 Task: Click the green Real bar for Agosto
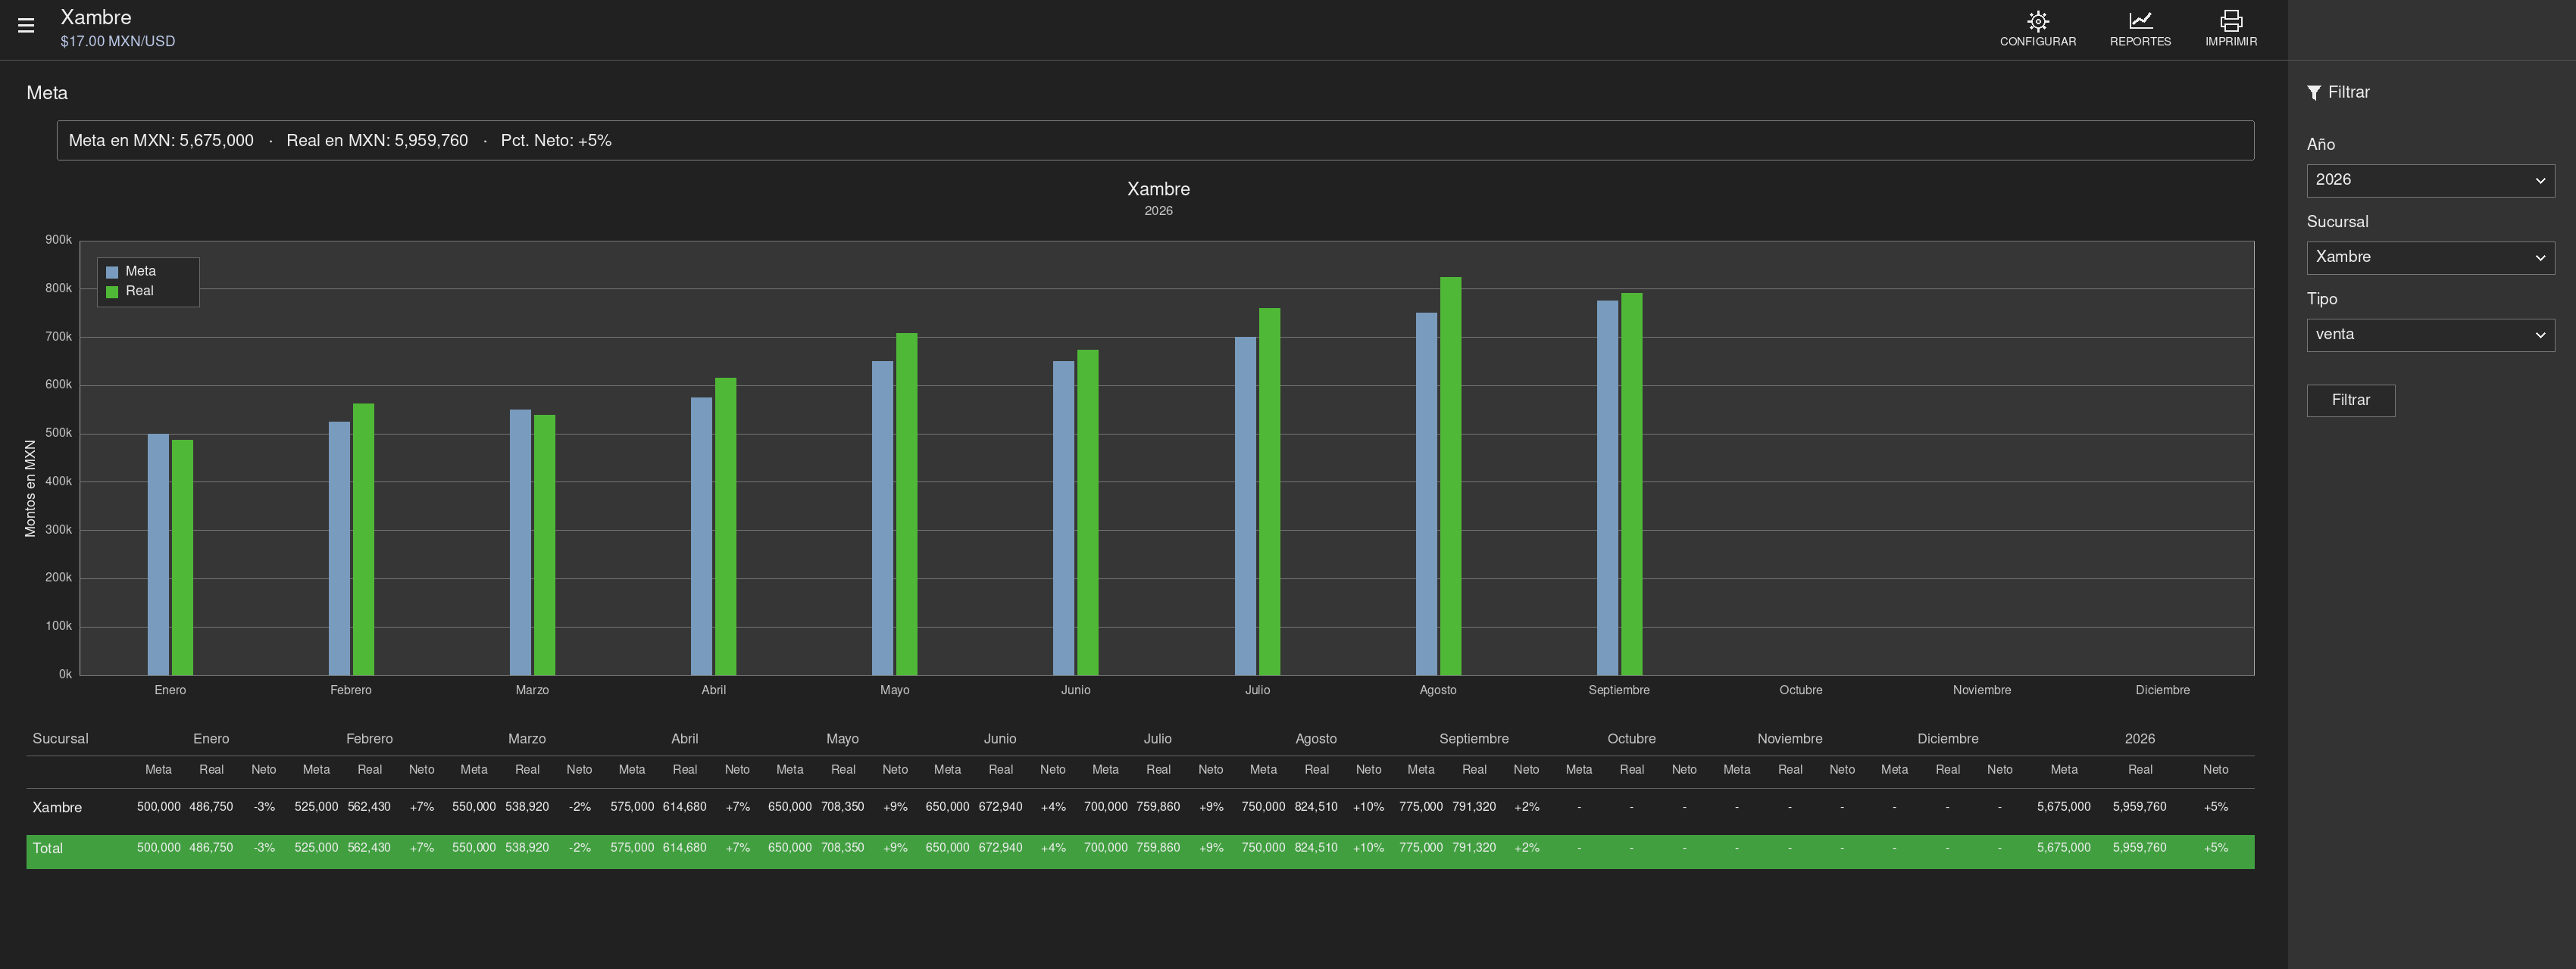[1450, 476]
